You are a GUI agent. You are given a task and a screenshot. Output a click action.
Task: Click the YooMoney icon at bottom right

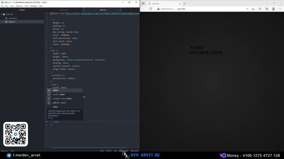click(x=223, y=155)
